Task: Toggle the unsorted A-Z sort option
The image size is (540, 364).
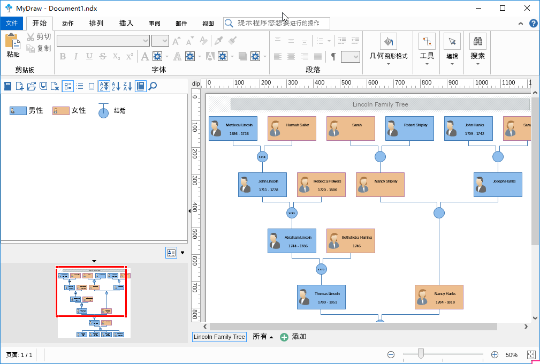Action: tap(104, 86)
